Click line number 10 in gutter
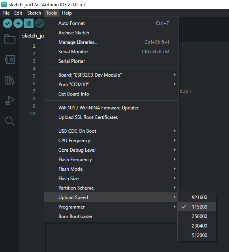Screen dimensions: 229x252 32,114
